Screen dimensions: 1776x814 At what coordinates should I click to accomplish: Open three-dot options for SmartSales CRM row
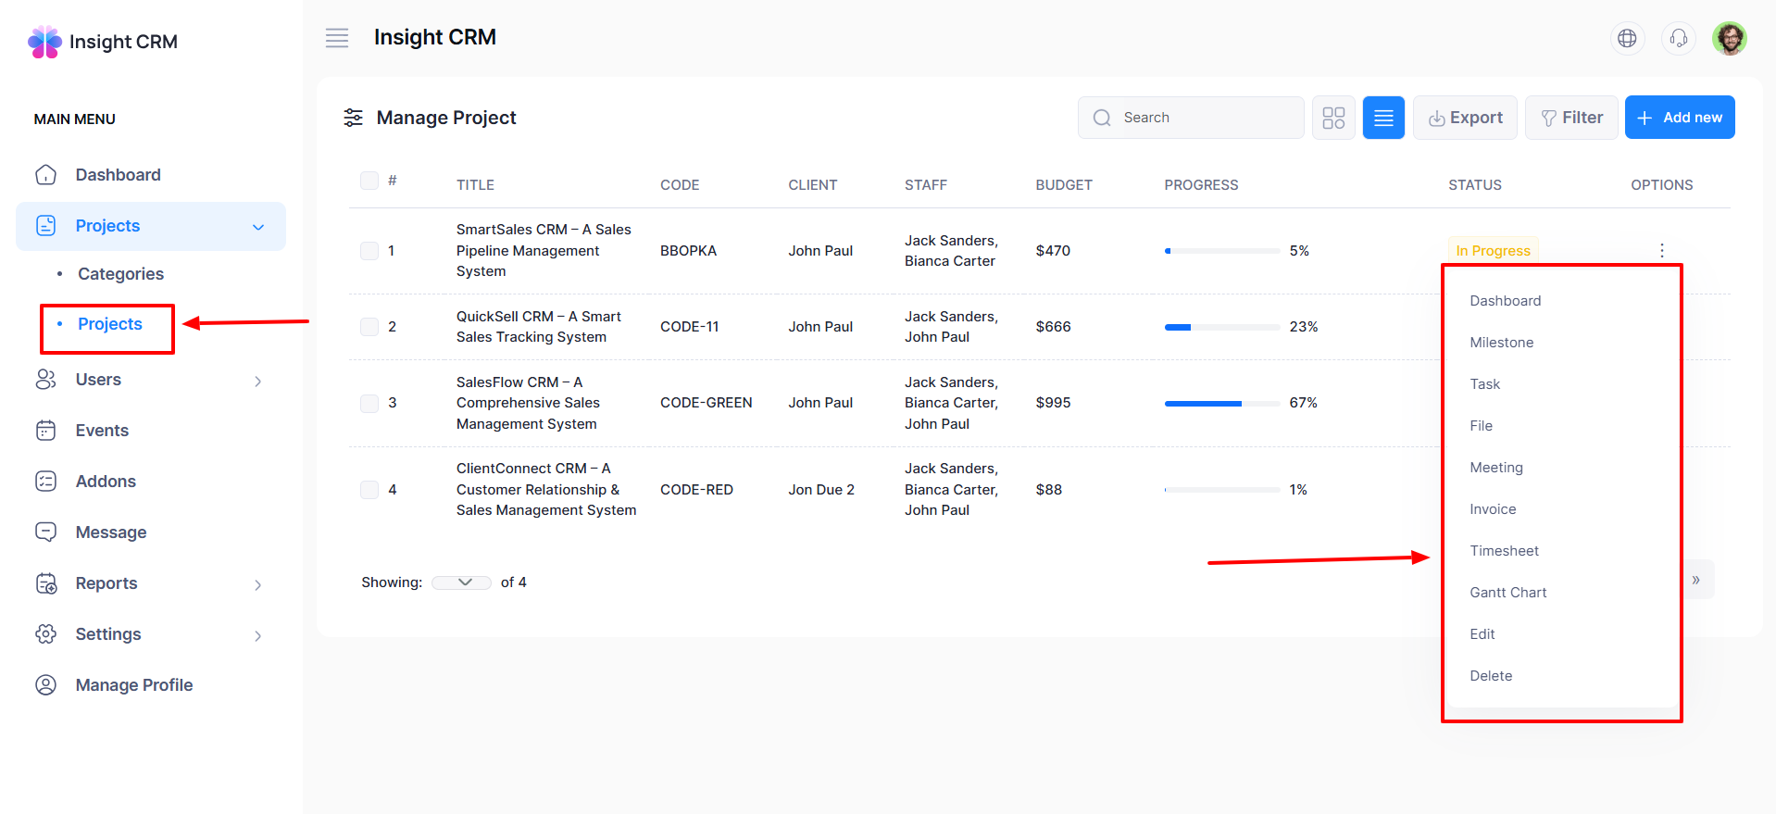tap(1662, 251)
